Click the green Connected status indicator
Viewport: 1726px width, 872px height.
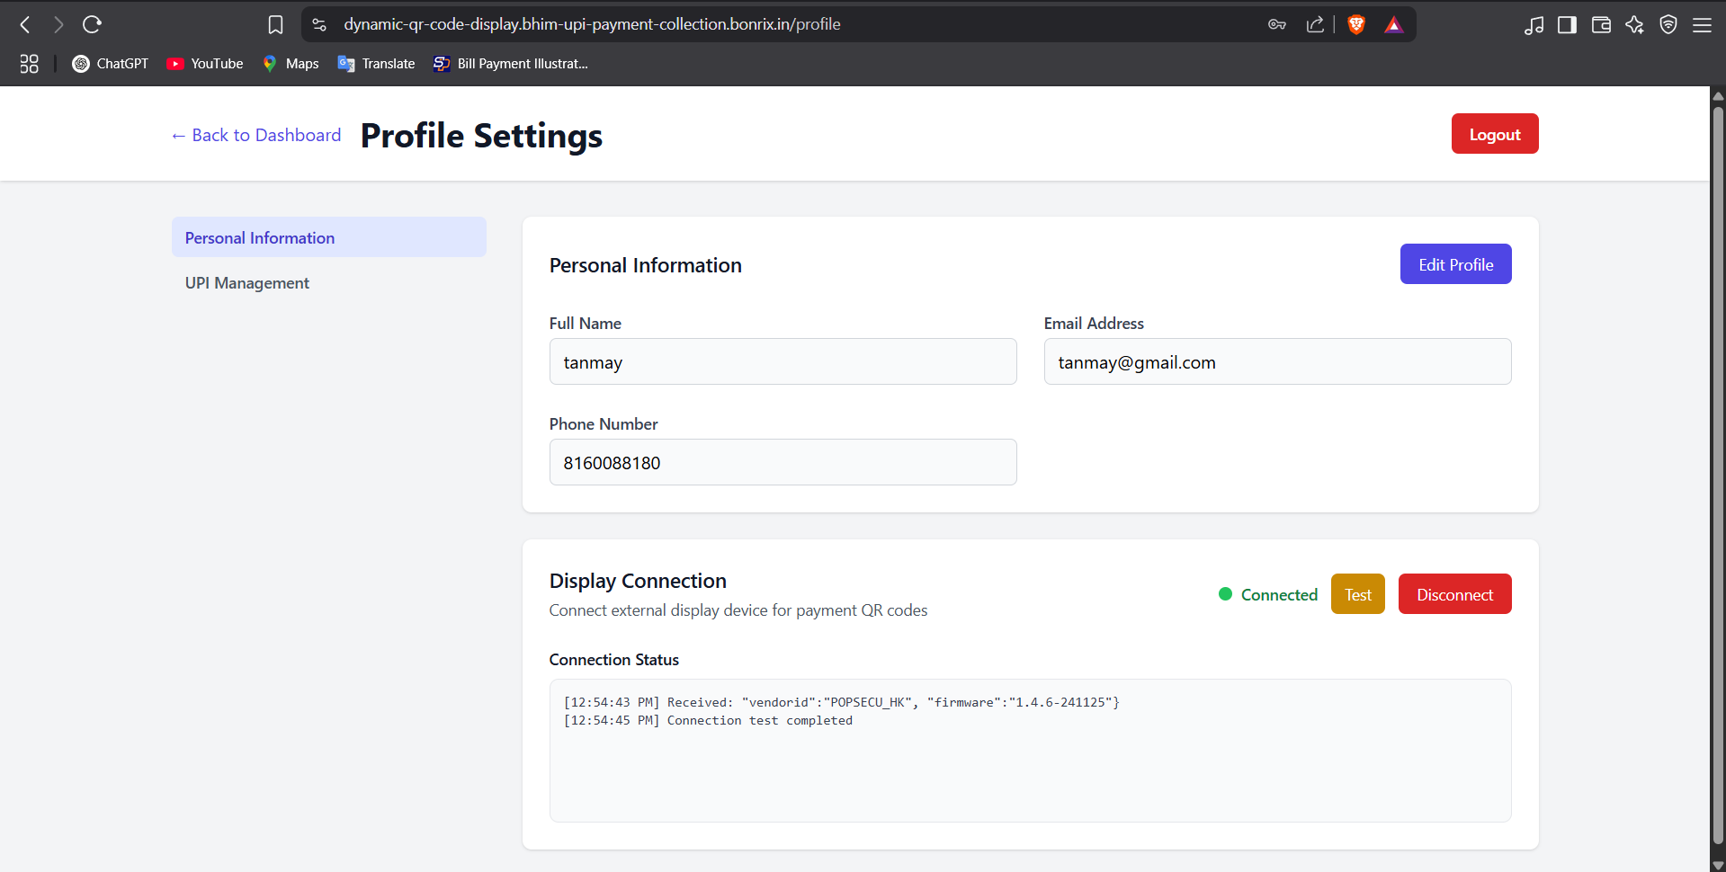[1268, 594]
